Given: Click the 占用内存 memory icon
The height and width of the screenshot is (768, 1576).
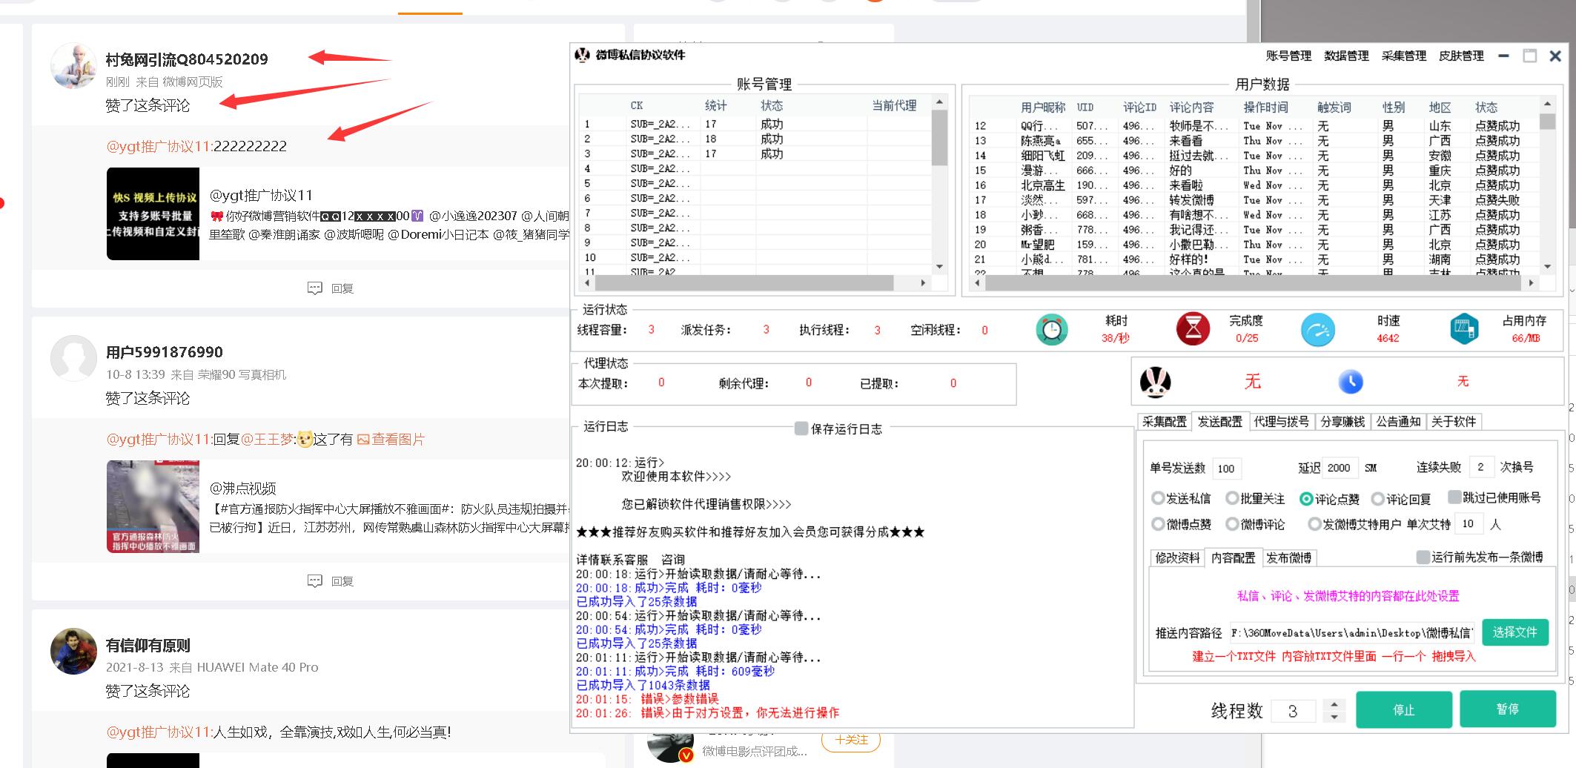Looking at the screenshot, I should tap(1464, 330).
